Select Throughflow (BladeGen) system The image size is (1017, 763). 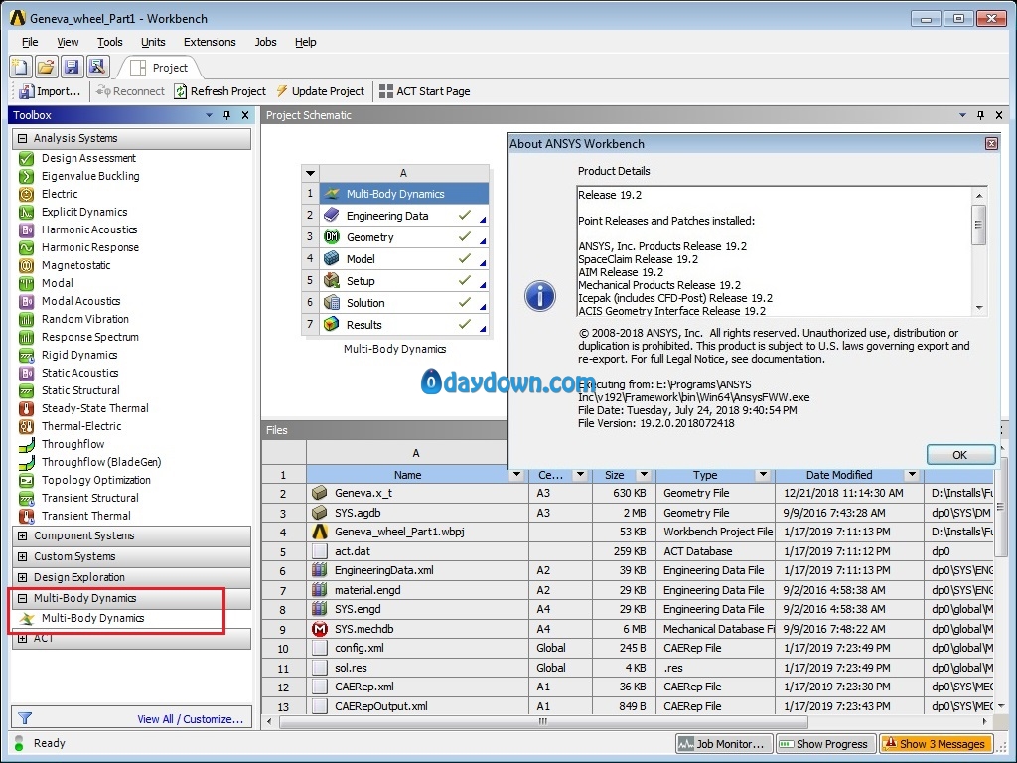point(101,462)
